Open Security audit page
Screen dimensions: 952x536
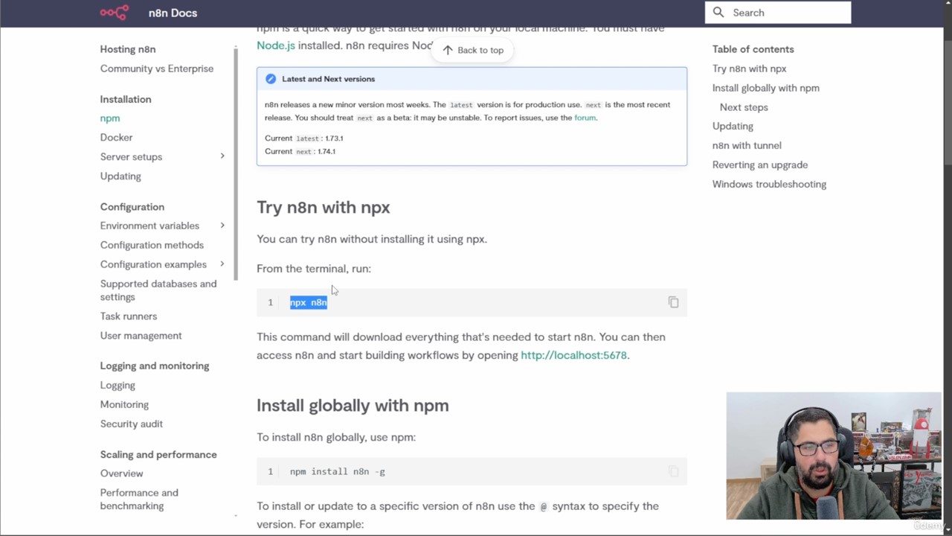click(132, 424)
